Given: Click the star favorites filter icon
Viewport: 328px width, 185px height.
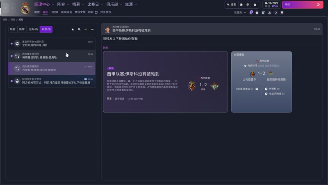Looking at the screenshot, I should point(73,29).
